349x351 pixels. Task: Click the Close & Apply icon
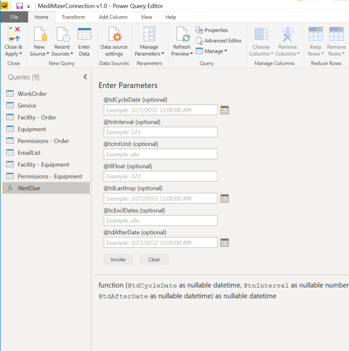(14, 34)
